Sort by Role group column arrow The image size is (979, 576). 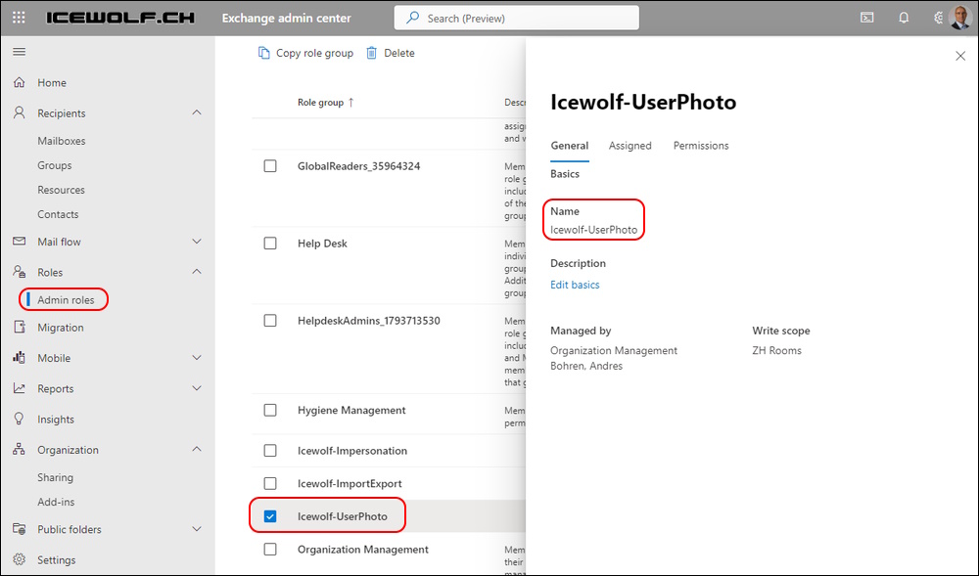pos(350,103)
